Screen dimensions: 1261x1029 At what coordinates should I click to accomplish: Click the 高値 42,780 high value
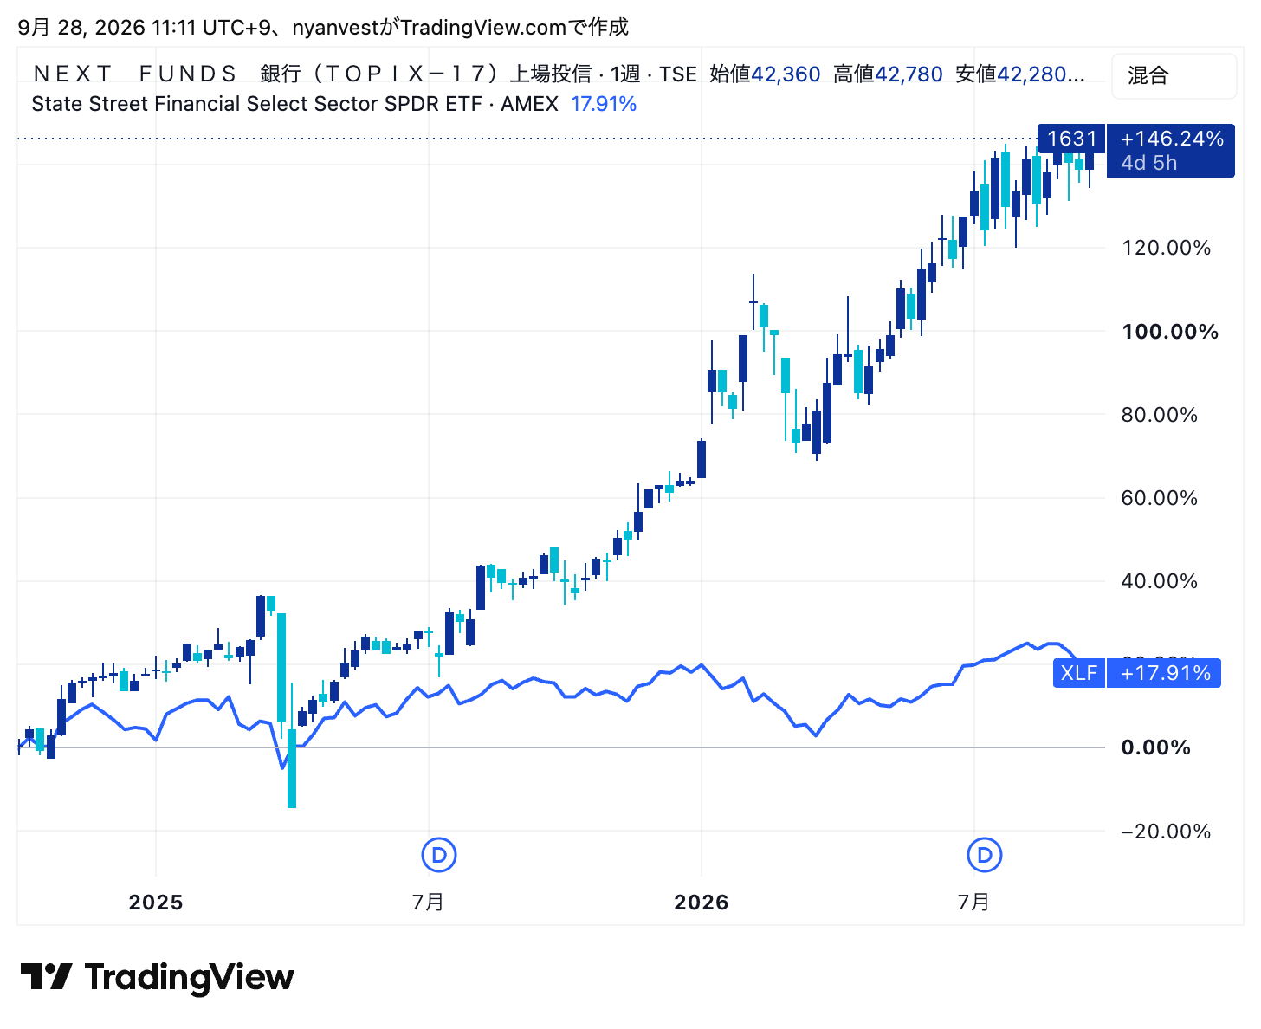point(888,74)
